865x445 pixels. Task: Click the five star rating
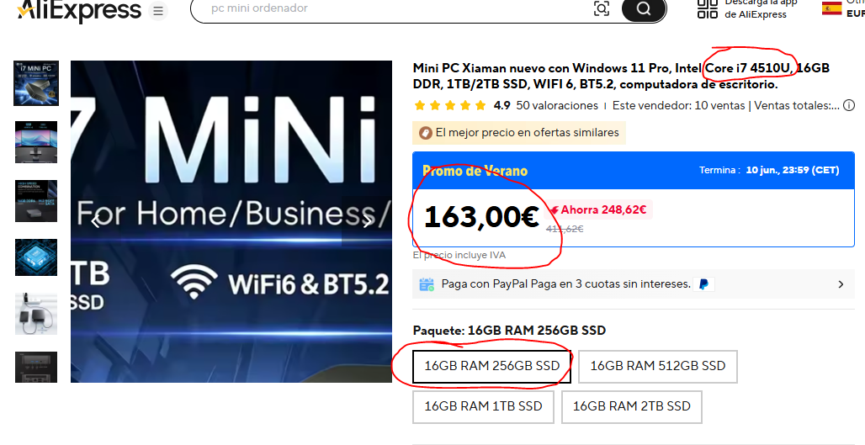pos(449,105)
